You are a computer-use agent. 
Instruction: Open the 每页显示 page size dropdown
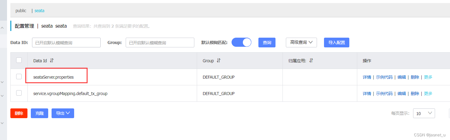[x=424, y=113]
